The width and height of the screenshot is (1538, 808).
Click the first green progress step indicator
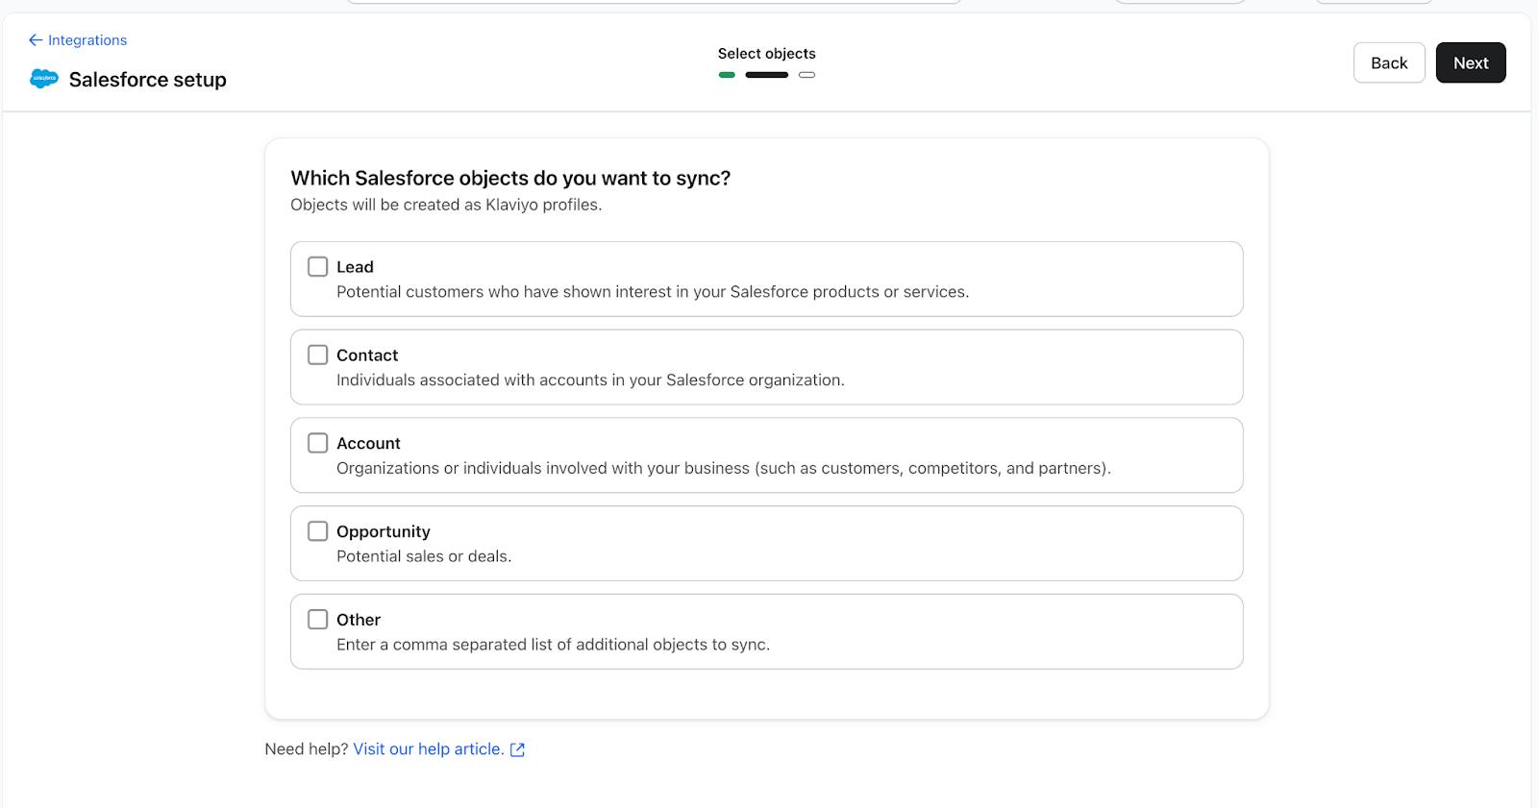point(727,75)
